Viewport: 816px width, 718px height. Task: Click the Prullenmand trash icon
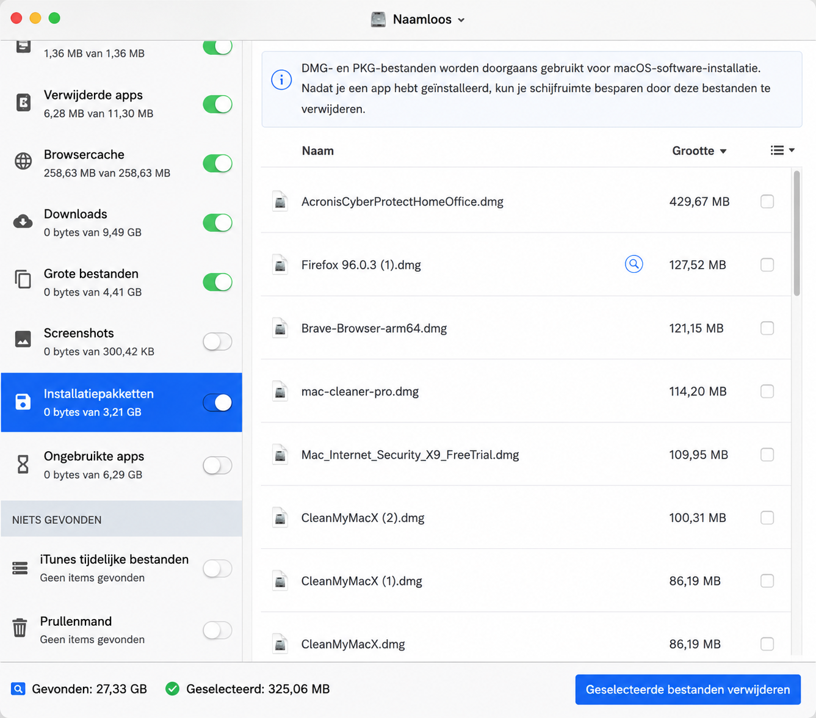(20, 628)
